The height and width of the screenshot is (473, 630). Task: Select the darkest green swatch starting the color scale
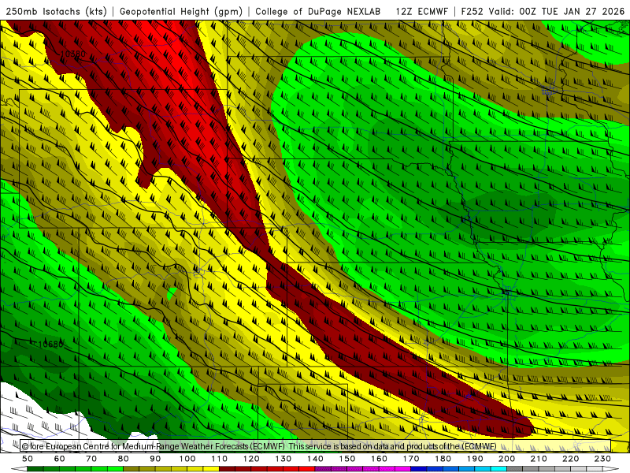tap(35, 469)
